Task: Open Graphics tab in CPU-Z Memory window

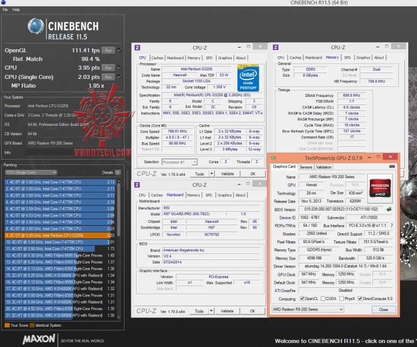Action: [x=363, y=57]
